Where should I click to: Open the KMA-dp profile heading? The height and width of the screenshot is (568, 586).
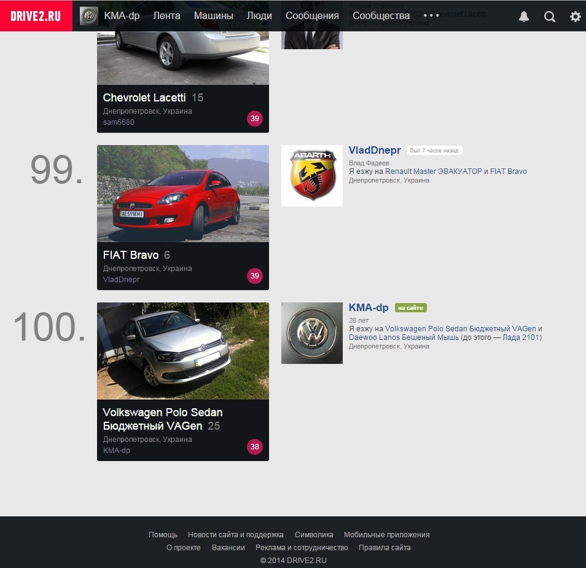coord(369,308)
